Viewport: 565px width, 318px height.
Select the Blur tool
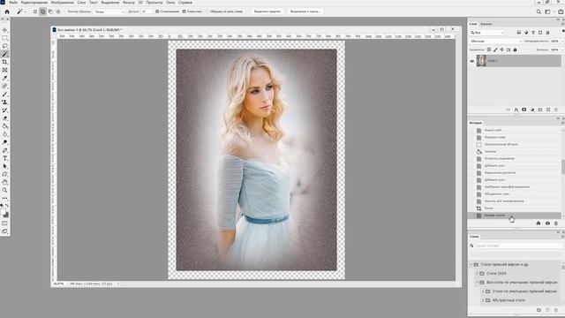[4, 134]
